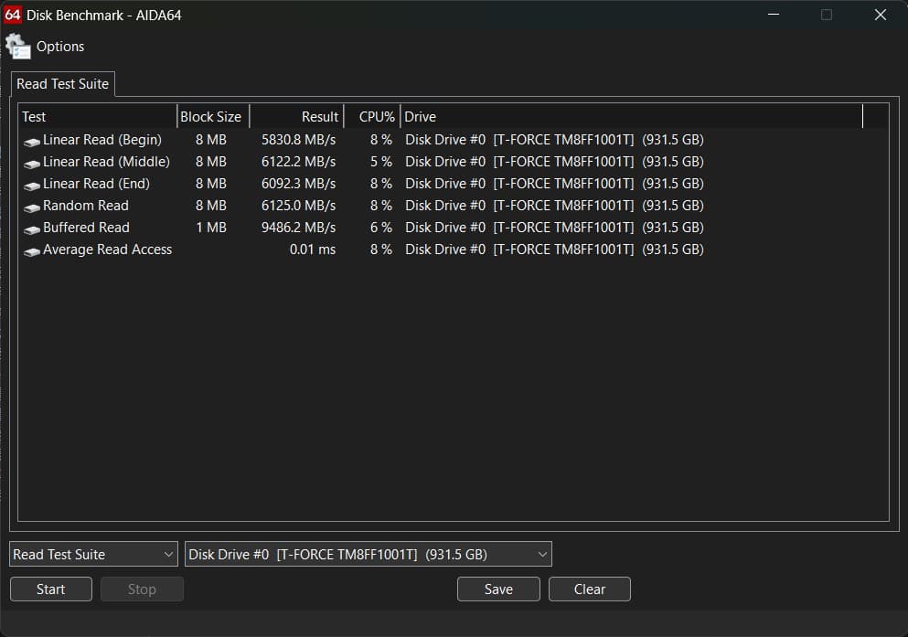The image size is (908, 637).
Task: Click the 5830.8 MB/s result value
Action: pyautogui.click(x=298, y=140)
